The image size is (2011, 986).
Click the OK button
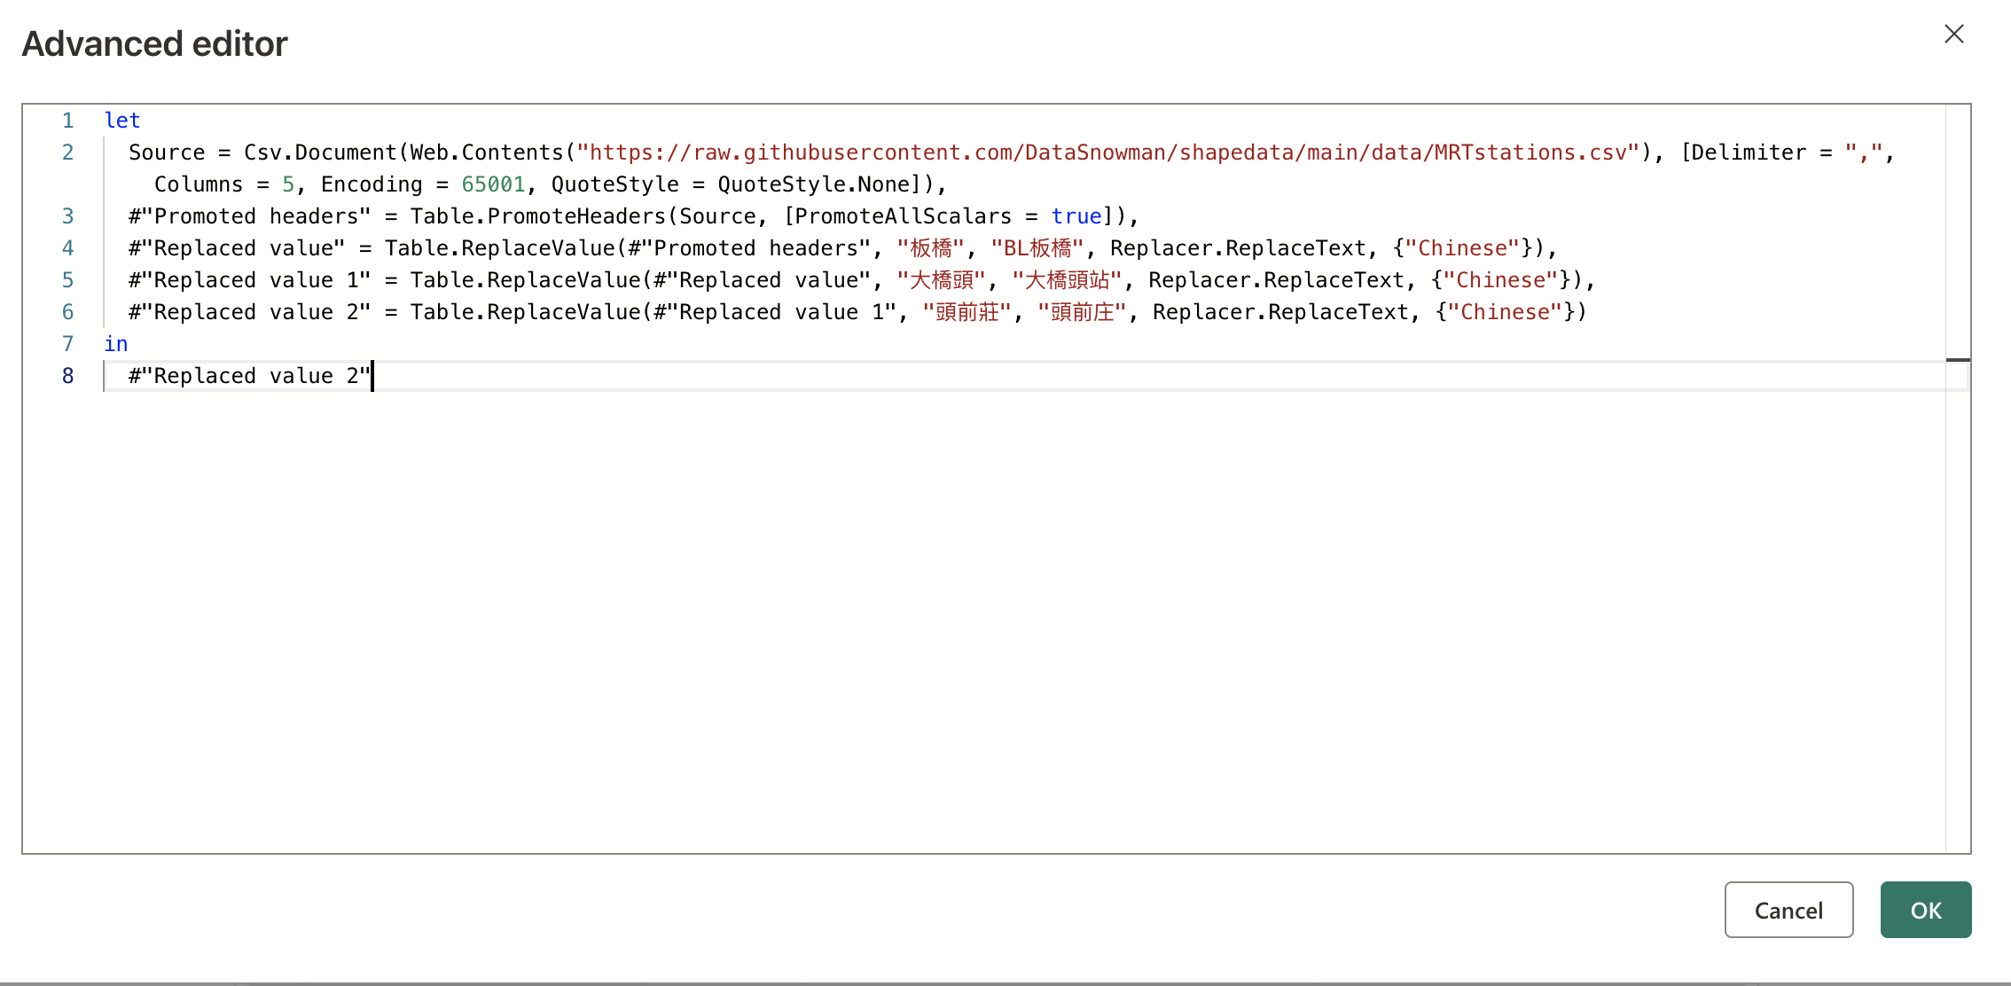(x=1925, y=910)
